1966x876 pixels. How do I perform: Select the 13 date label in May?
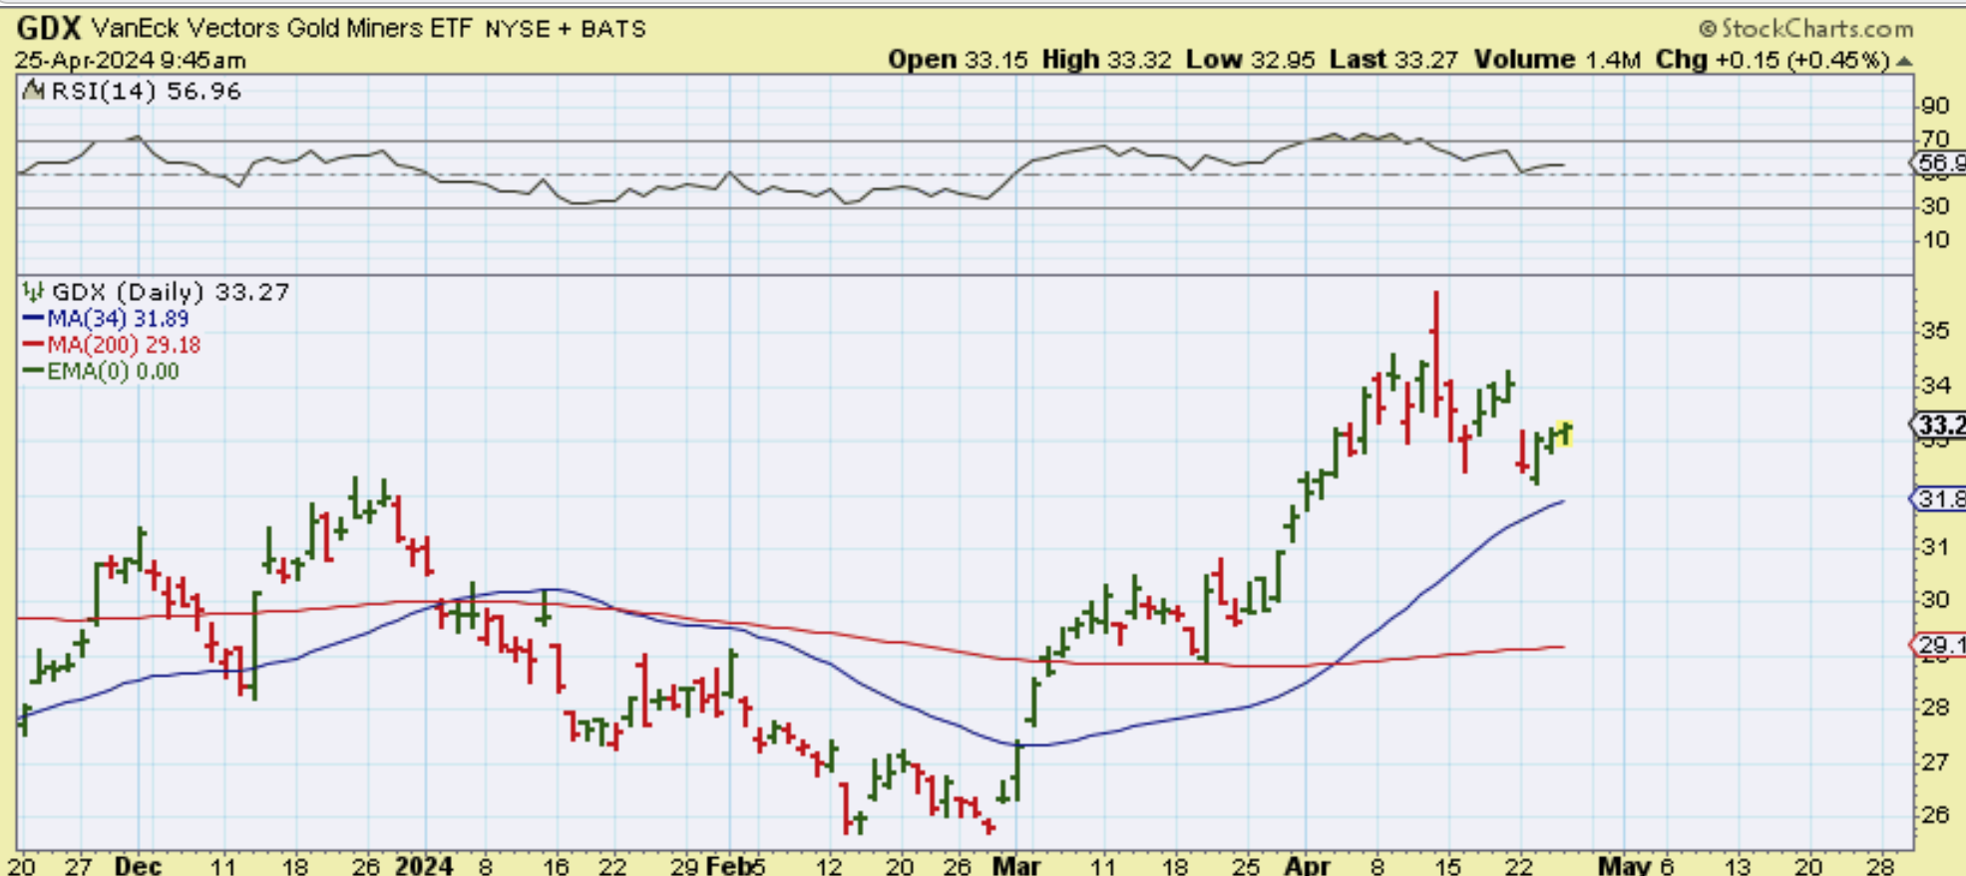pos(1739,865)
